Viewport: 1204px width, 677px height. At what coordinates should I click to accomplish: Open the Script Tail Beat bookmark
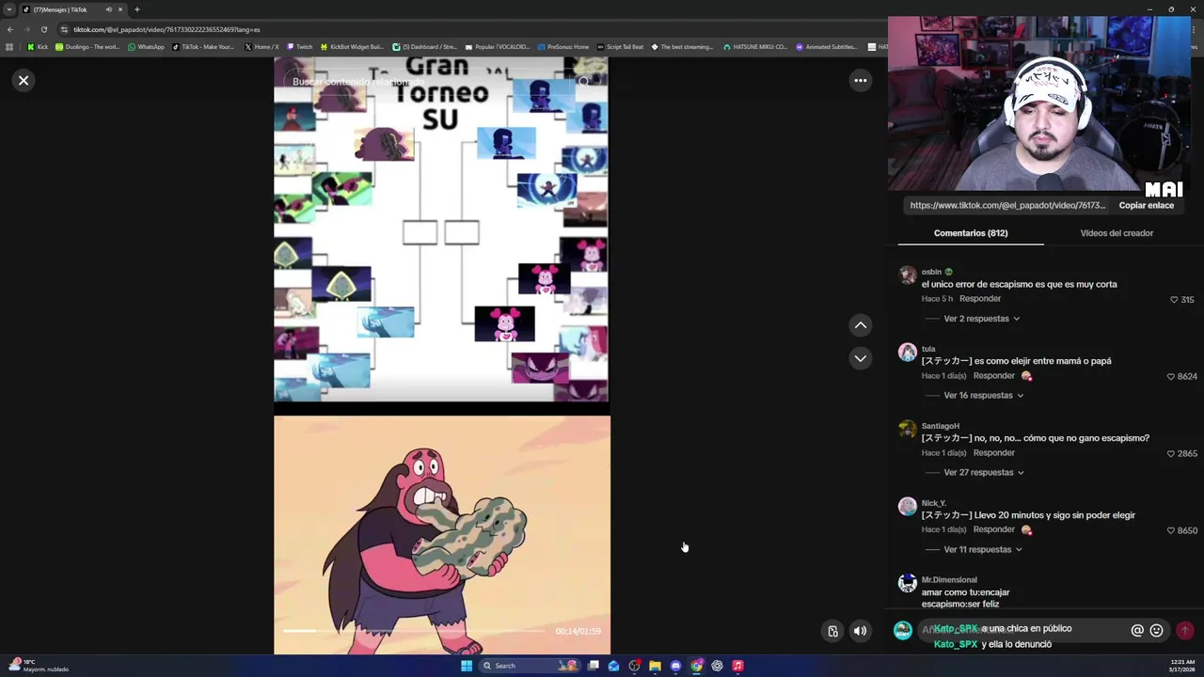620,47
